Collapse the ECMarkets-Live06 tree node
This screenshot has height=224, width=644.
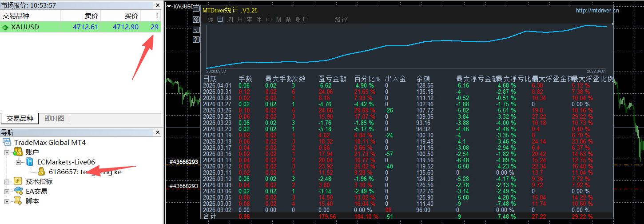point(19,162)
